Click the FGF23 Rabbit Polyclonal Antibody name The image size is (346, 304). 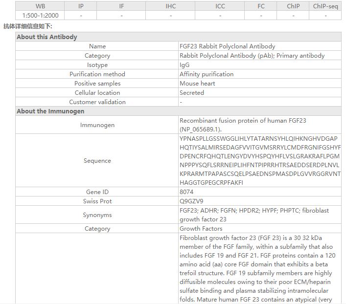tap(227, 46)
